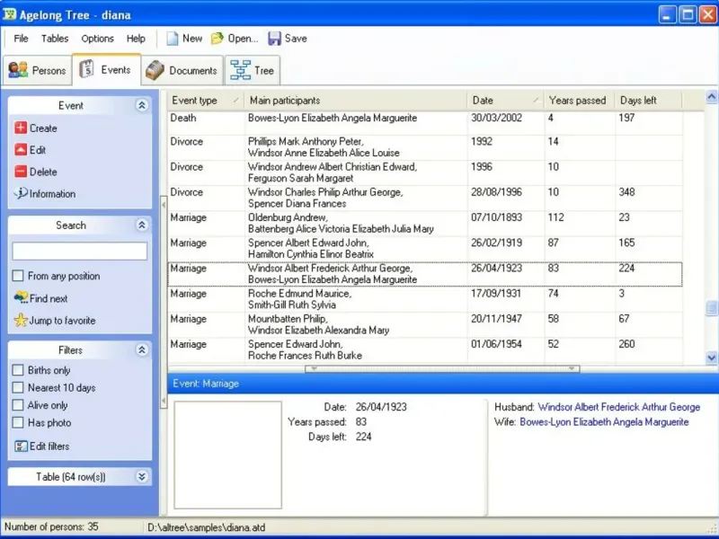Open the Tables menu
This screenshot has height=539, width=719.
pos(55,39)
